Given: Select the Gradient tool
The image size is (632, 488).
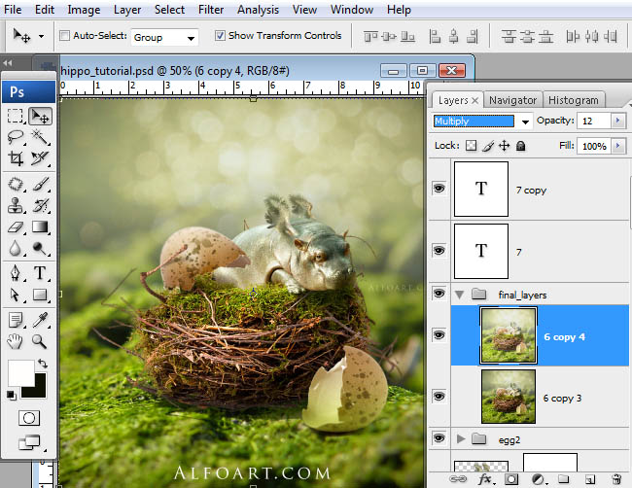Looking at the screenshot, I should [x=40, y=227].
